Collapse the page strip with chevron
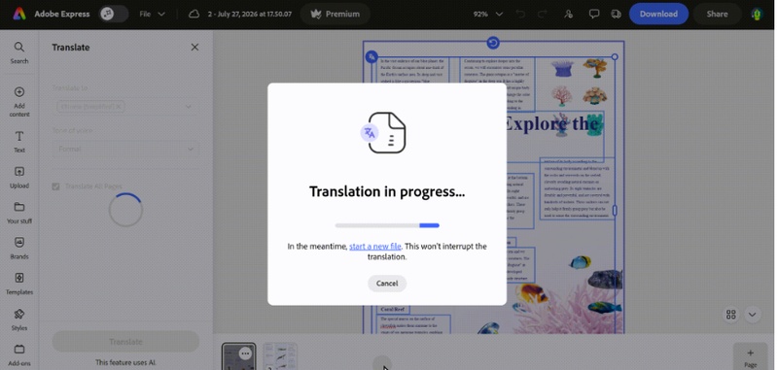Screen dimensions: 778x370 coord(752,315)
